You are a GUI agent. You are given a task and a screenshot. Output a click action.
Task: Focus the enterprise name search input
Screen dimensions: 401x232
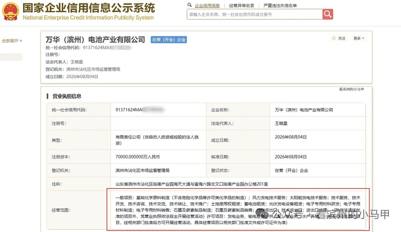pos(255,14)
